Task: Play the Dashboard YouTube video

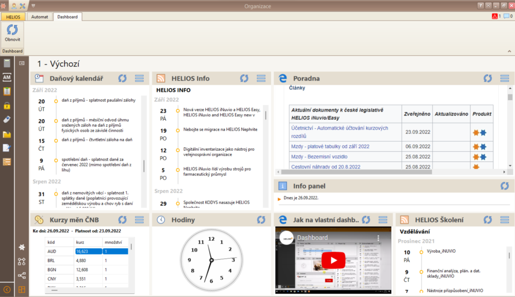Action: click(333, 260)
